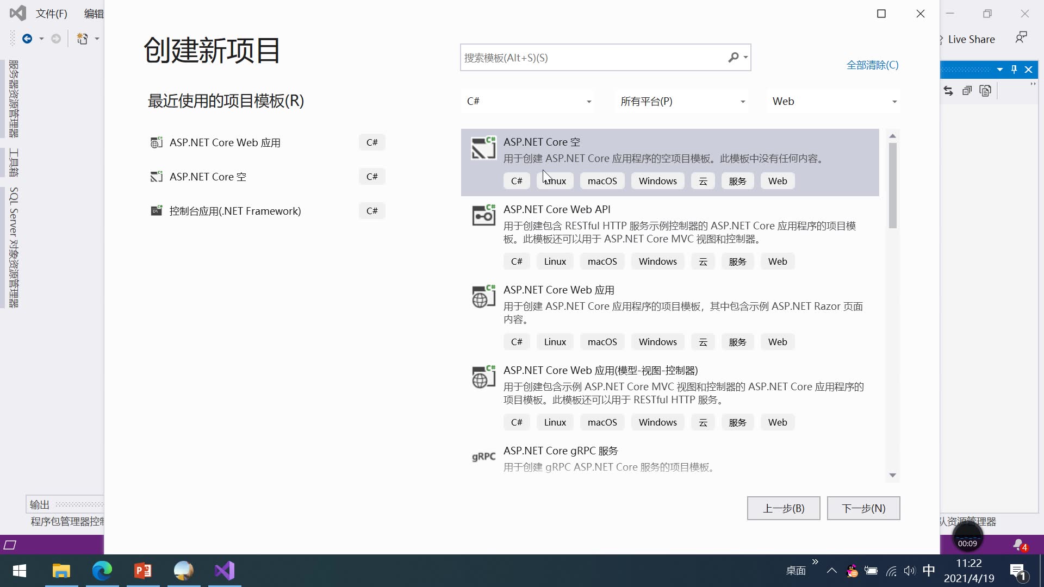1044x587 pixels.
Task: Click the MVC 模型-视图-控制器 template icon
Action: [x=483, y=377]
